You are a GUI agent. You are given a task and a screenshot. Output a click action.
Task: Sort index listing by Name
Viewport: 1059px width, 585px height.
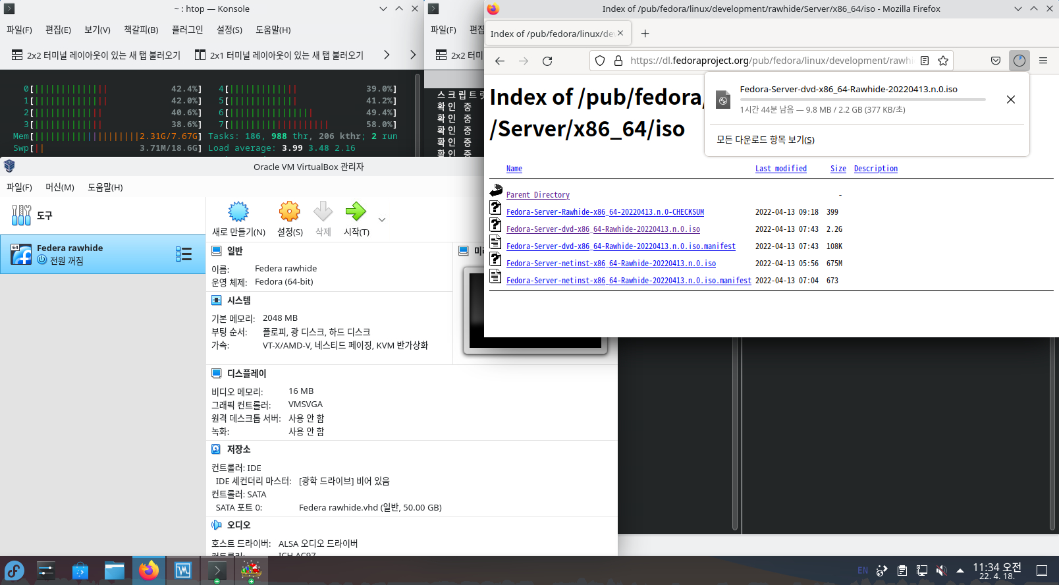tap(514, 169)
